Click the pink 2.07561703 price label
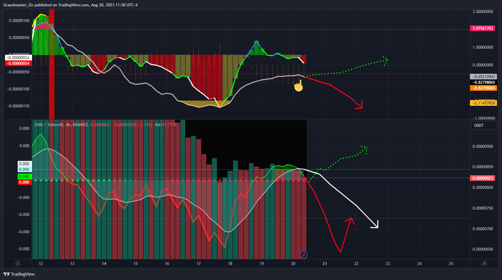The width and height of the screenshot is (502, 280). [483, 28]
